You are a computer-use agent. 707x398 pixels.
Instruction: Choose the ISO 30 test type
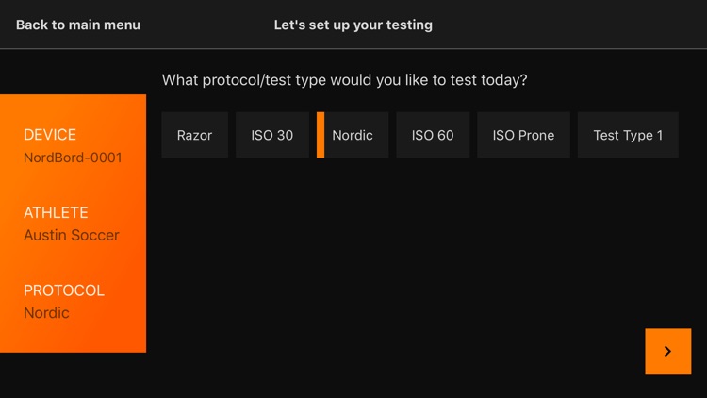(271, 135)
